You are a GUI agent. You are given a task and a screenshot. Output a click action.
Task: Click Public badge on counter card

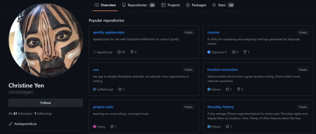click(303, 32)
